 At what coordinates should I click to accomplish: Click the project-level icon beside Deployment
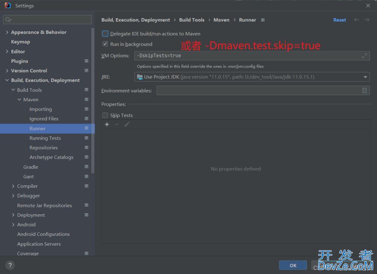(87, 215)
